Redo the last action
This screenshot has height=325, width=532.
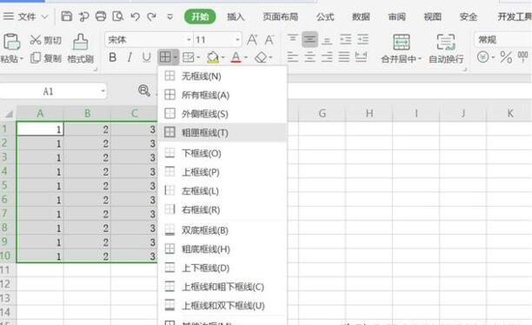(151, 17)
